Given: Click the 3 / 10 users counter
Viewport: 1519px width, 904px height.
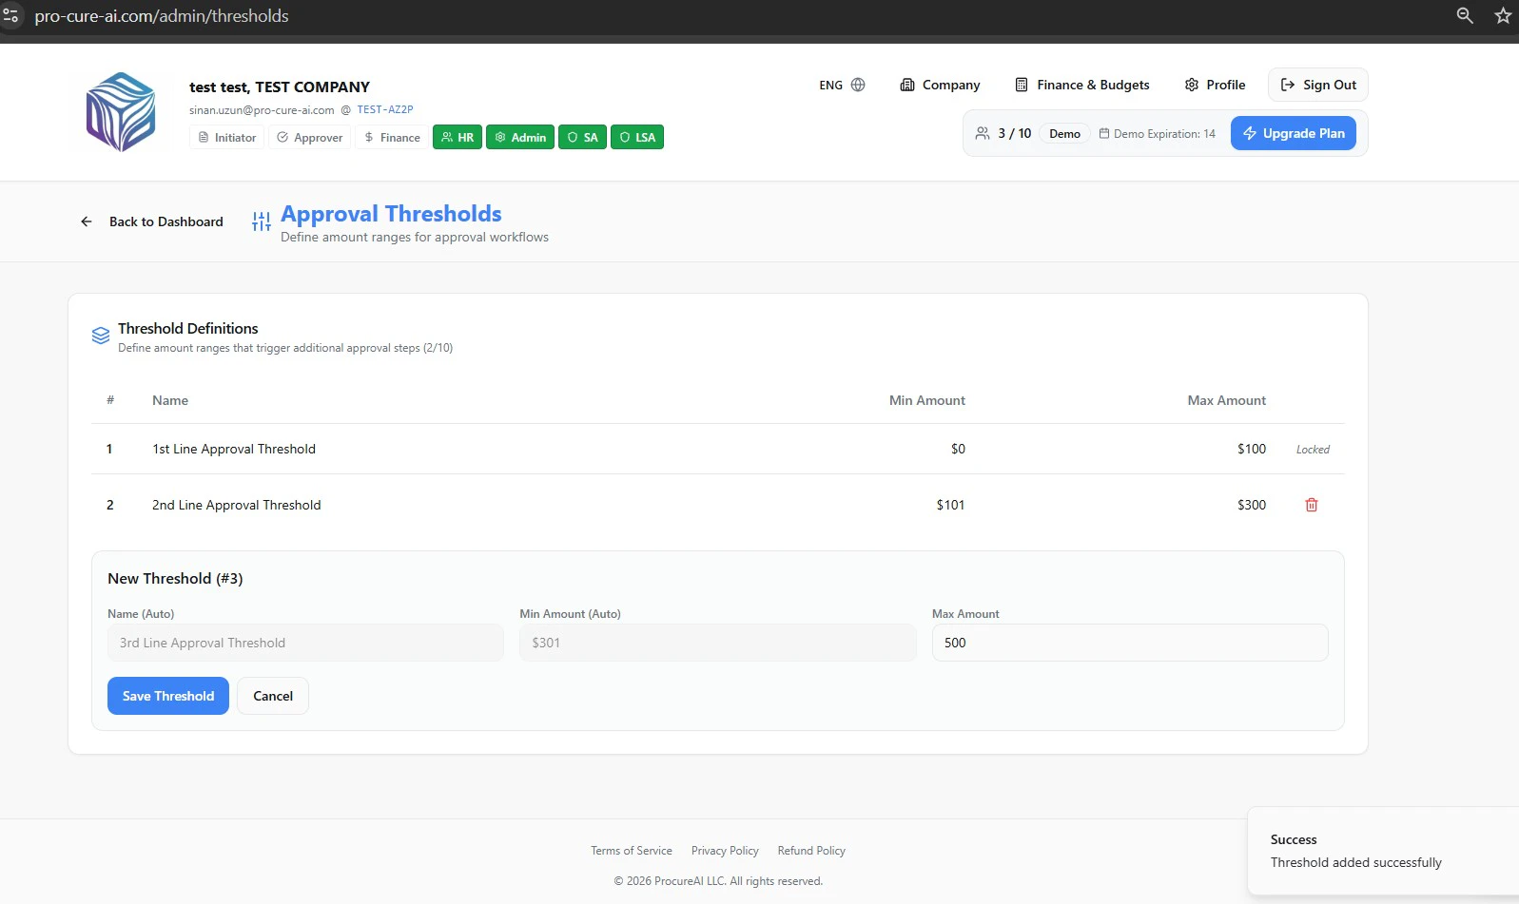Looking at the screenshot, I should point(1003,133).
